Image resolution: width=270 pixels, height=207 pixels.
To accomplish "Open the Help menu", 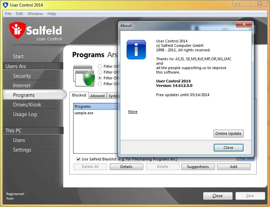I will [x=52, y=14].
